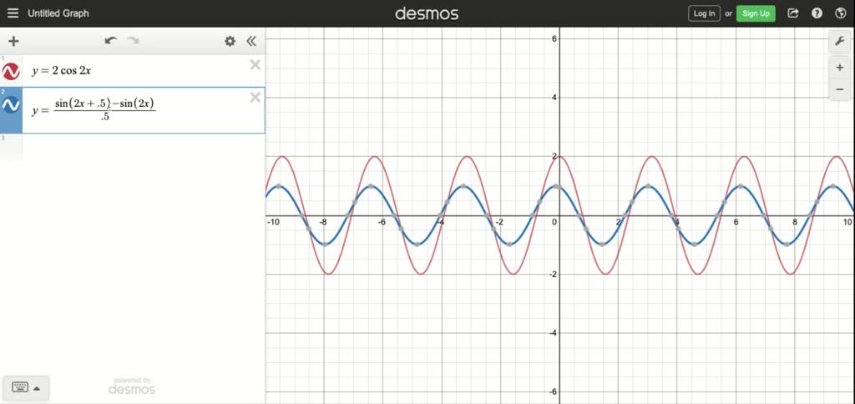Open Graph Settings wrench icon

840,42
